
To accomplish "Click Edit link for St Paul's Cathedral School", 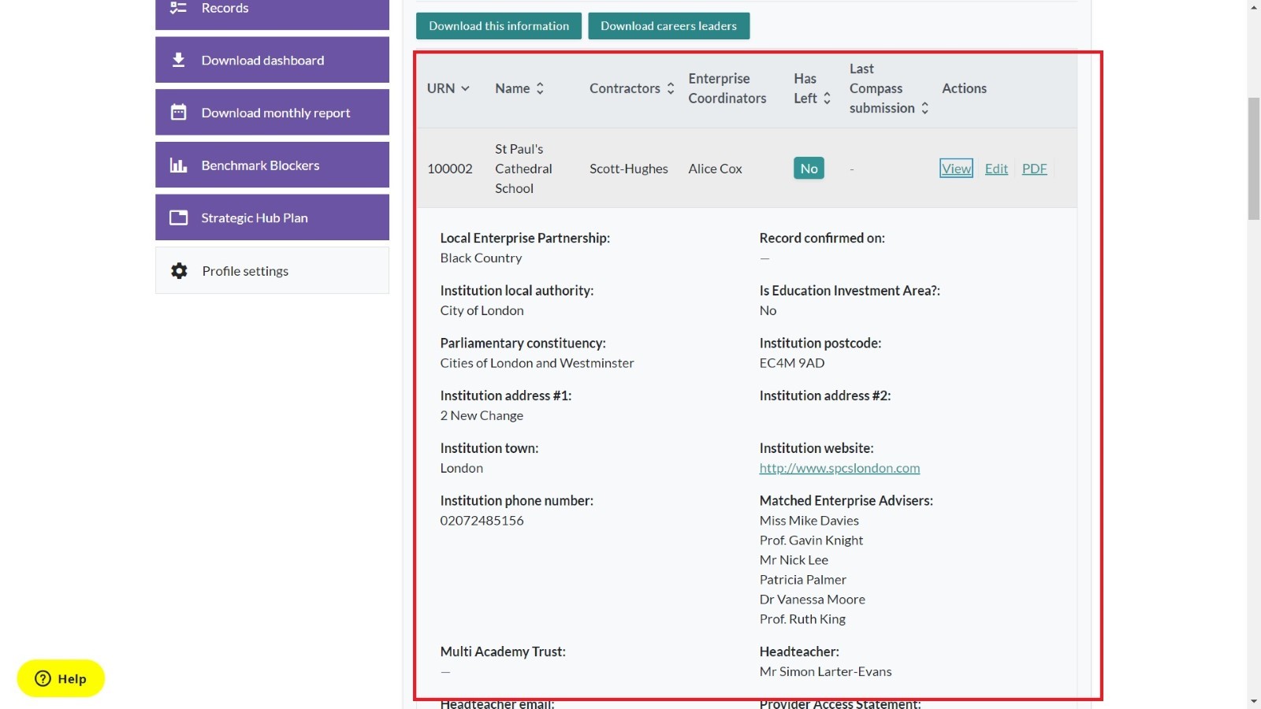I will [996, 169].
